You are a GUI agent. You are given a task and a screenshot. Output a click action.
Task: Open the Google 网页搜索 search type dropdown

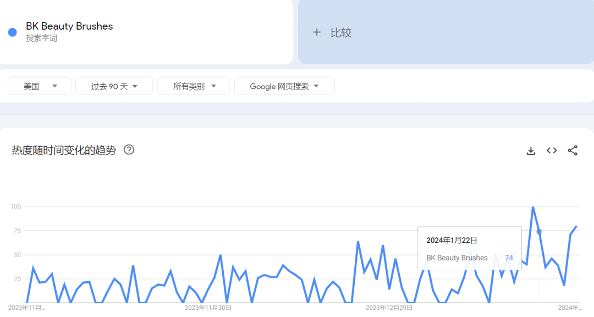click(x=284, y=86)
